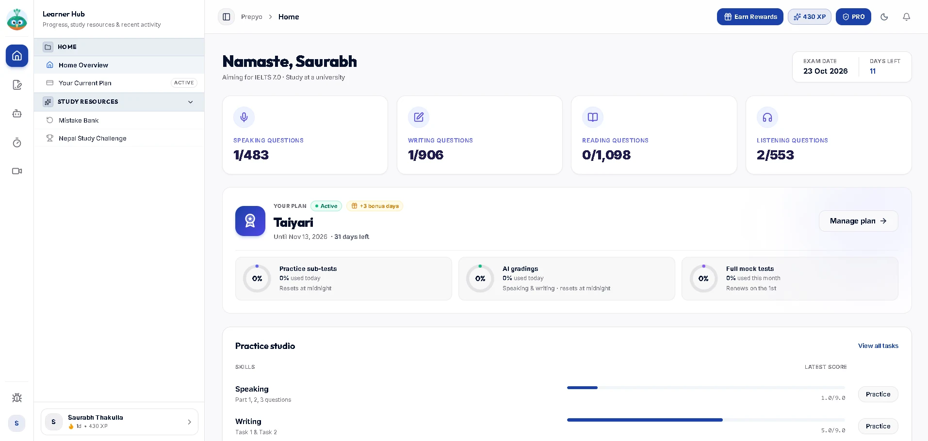Click the Reading Questions book icon
928x441 pixels.
click(x=593, y=117)
